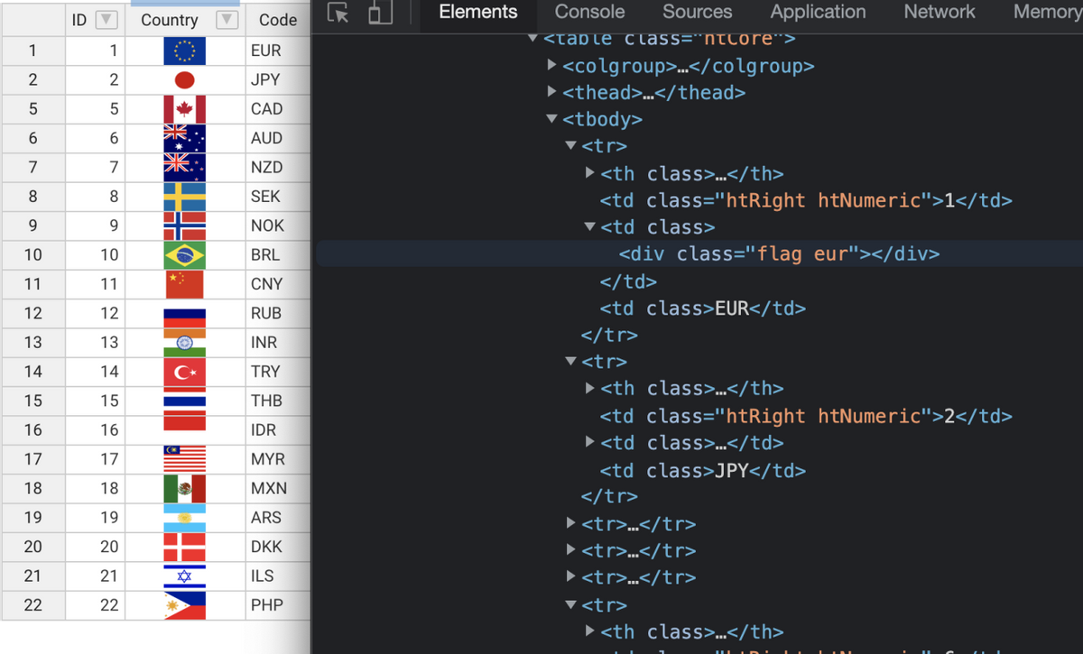Viewport: 1083px width, 654px height.
Task: Expand the colgroup element node
Action: pos(552,66)
